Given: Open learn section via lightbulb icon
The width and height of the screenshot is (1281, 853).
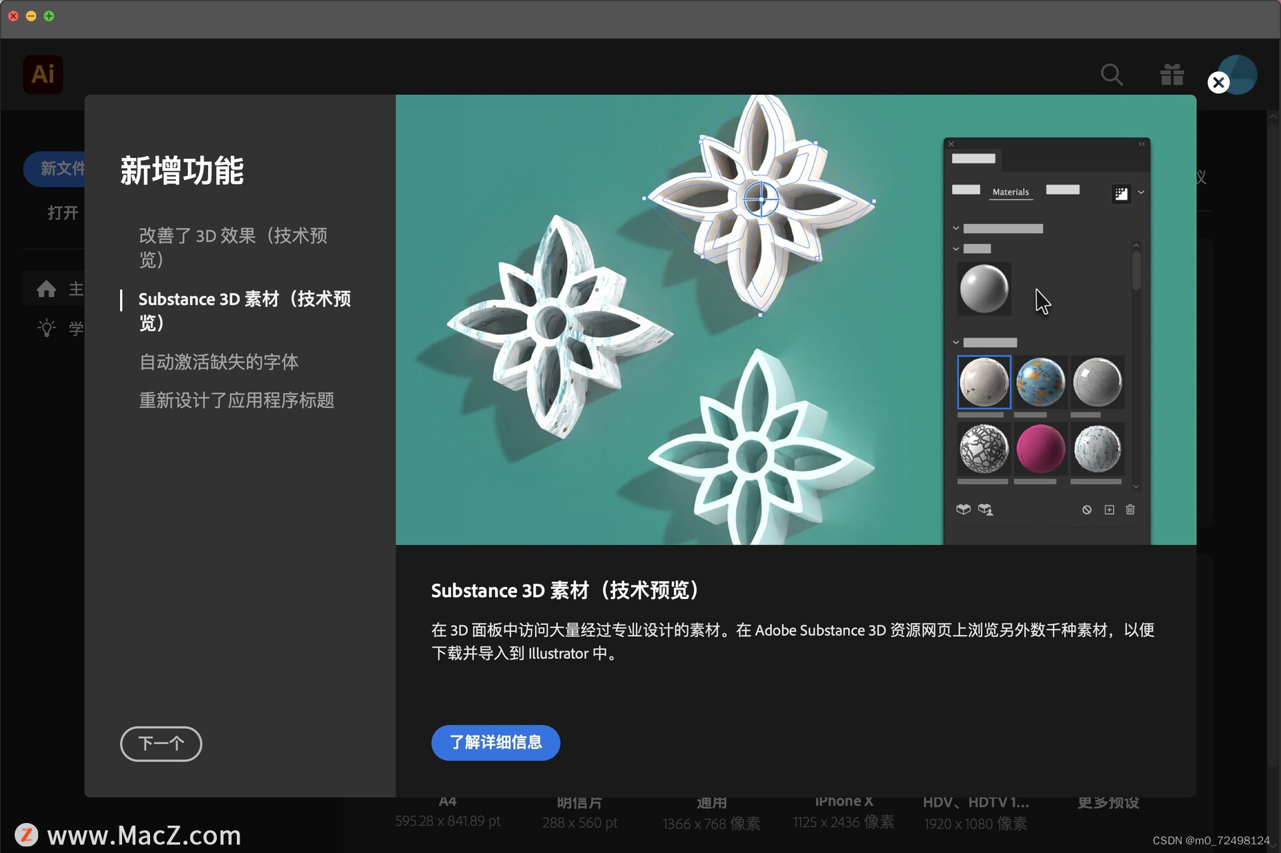Looking at the screenshot, I should [47, 327].
